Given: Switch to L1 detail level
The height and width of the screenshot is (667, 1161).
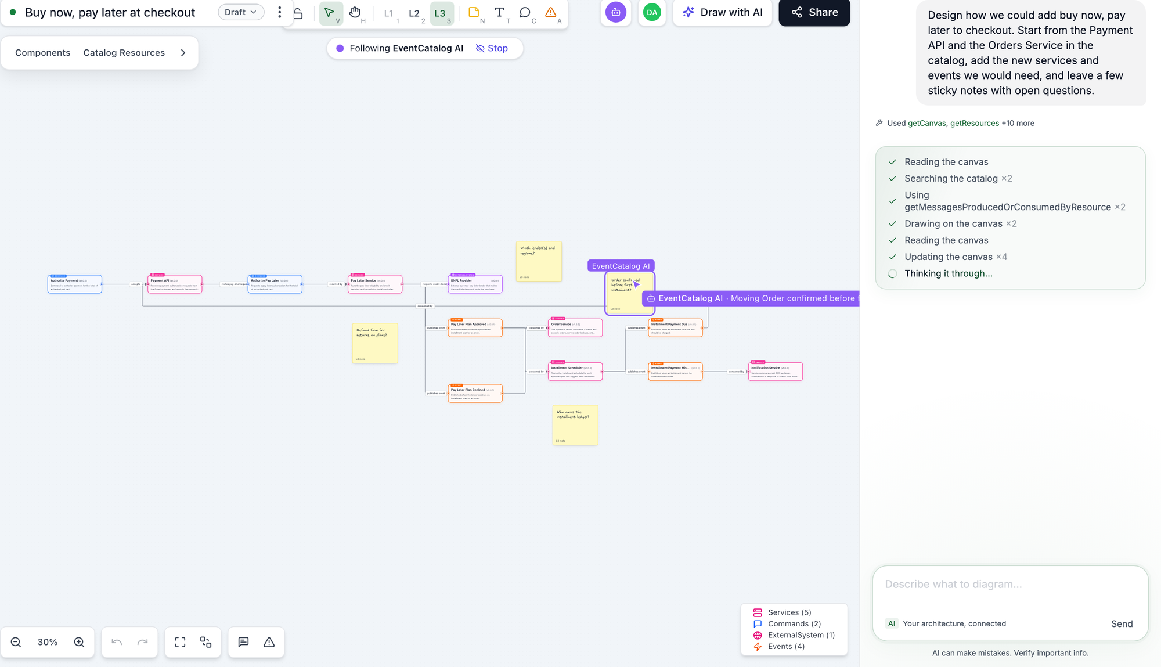Looking at the screenshot, I should pos(389,13).
